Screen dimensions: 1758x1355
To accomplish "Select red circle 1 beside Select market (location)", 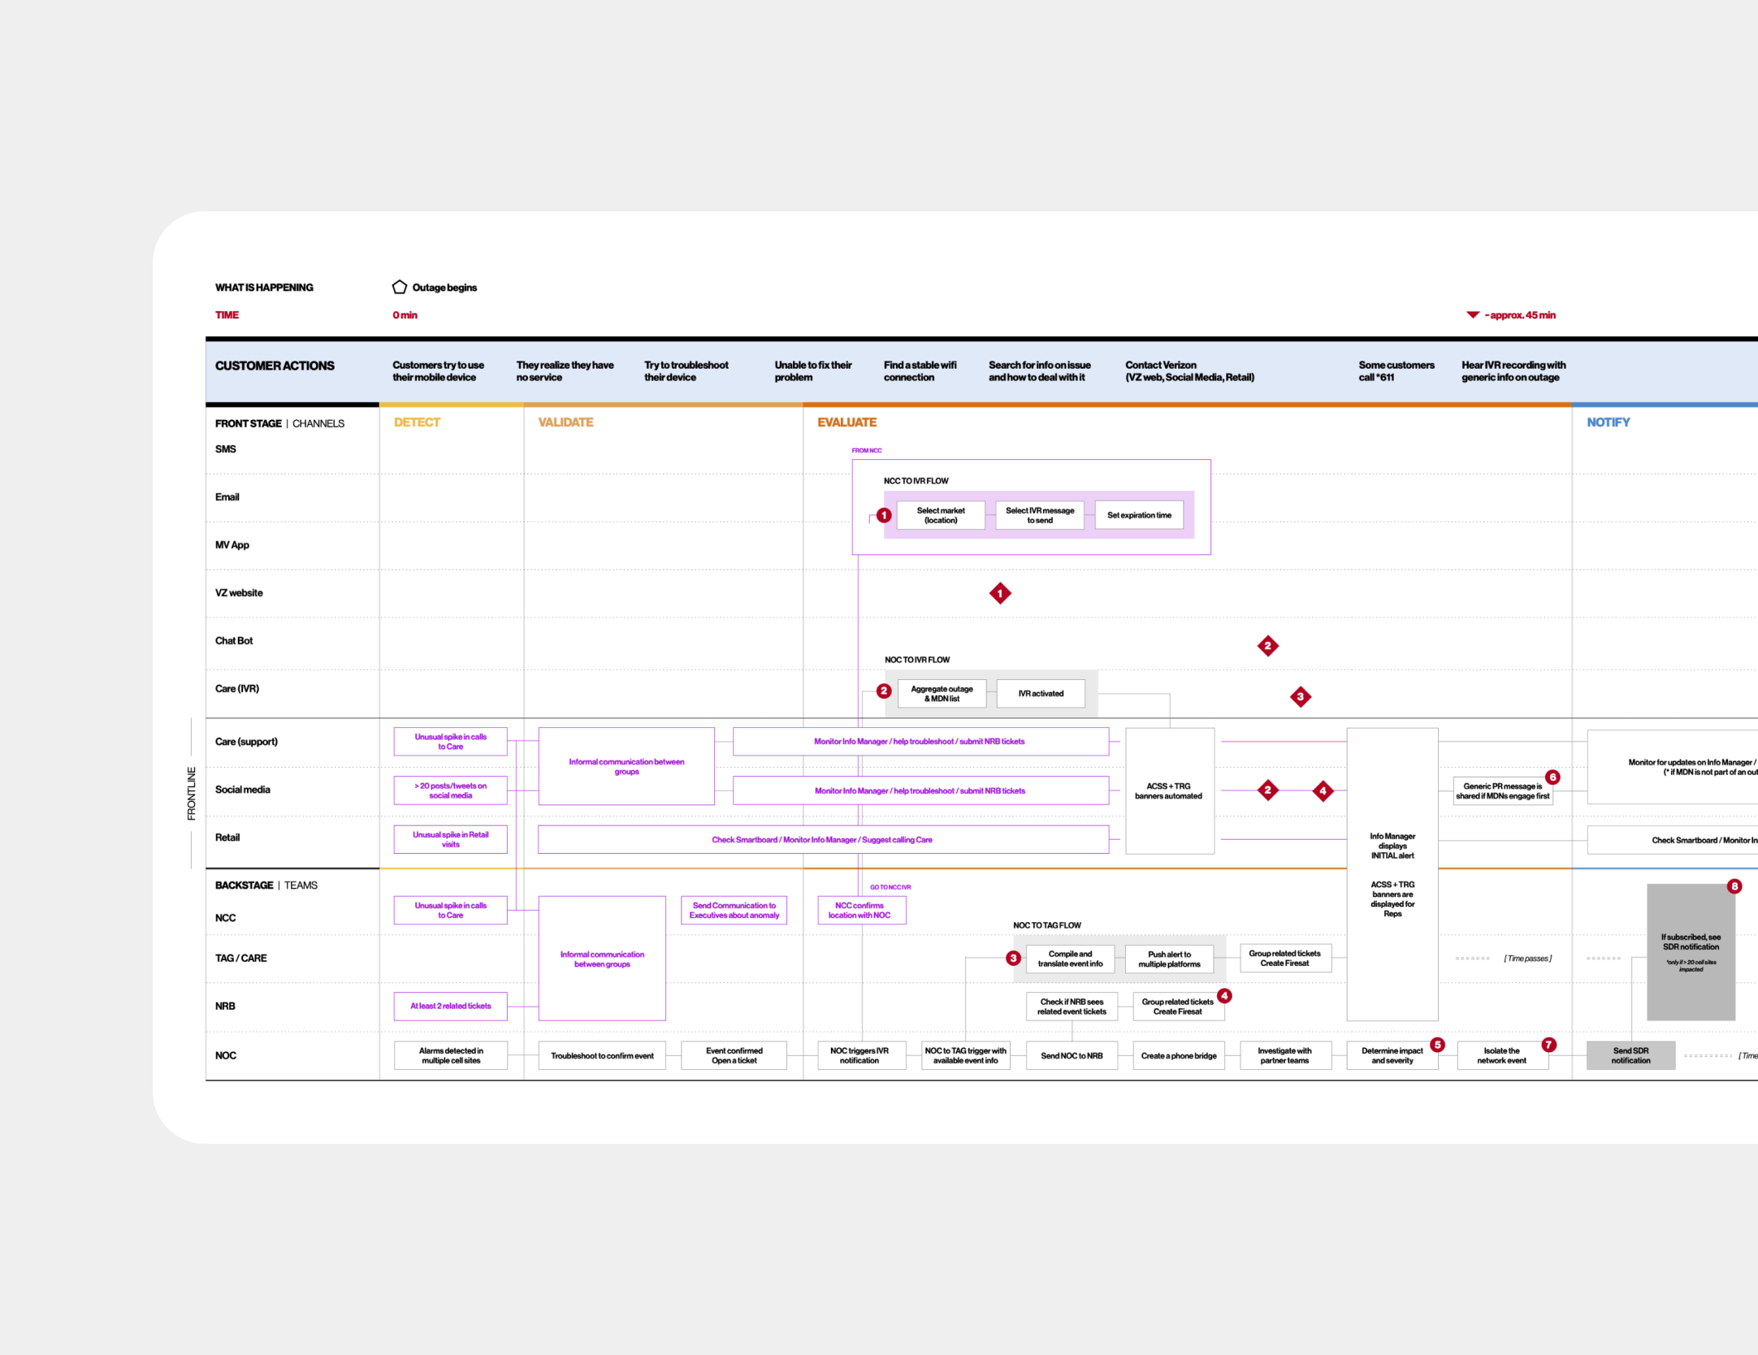I will point(884,515).
